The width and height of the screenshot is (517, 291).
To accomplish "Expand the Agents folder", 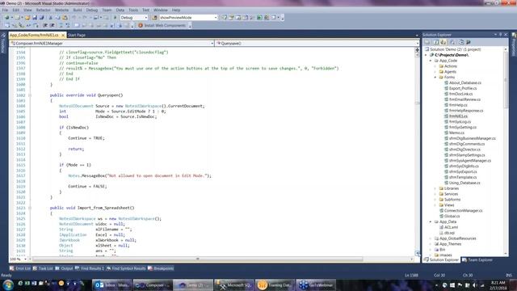I will tap(435, 72).
